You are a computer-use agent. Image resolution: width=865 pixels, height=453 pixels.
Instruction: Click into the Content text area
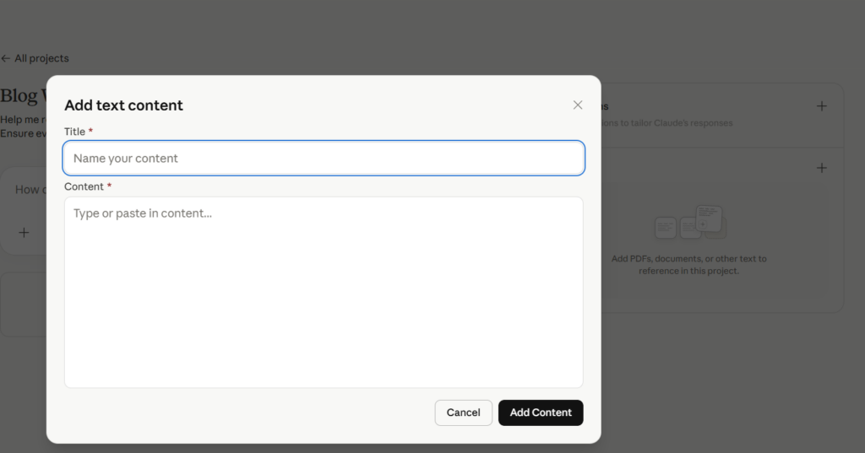324,292
